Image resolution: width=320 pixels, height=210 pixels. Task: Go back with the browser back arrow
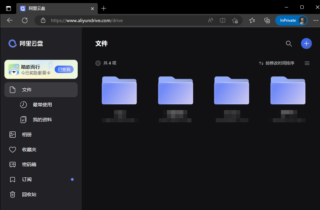click(x=10, y=20)
